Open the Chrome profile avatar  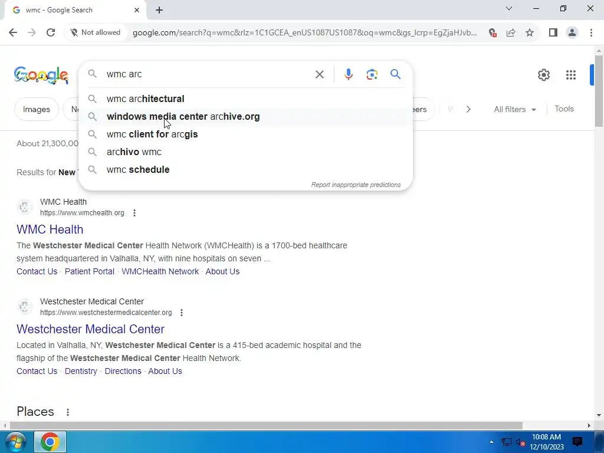(x=572, y=33)
